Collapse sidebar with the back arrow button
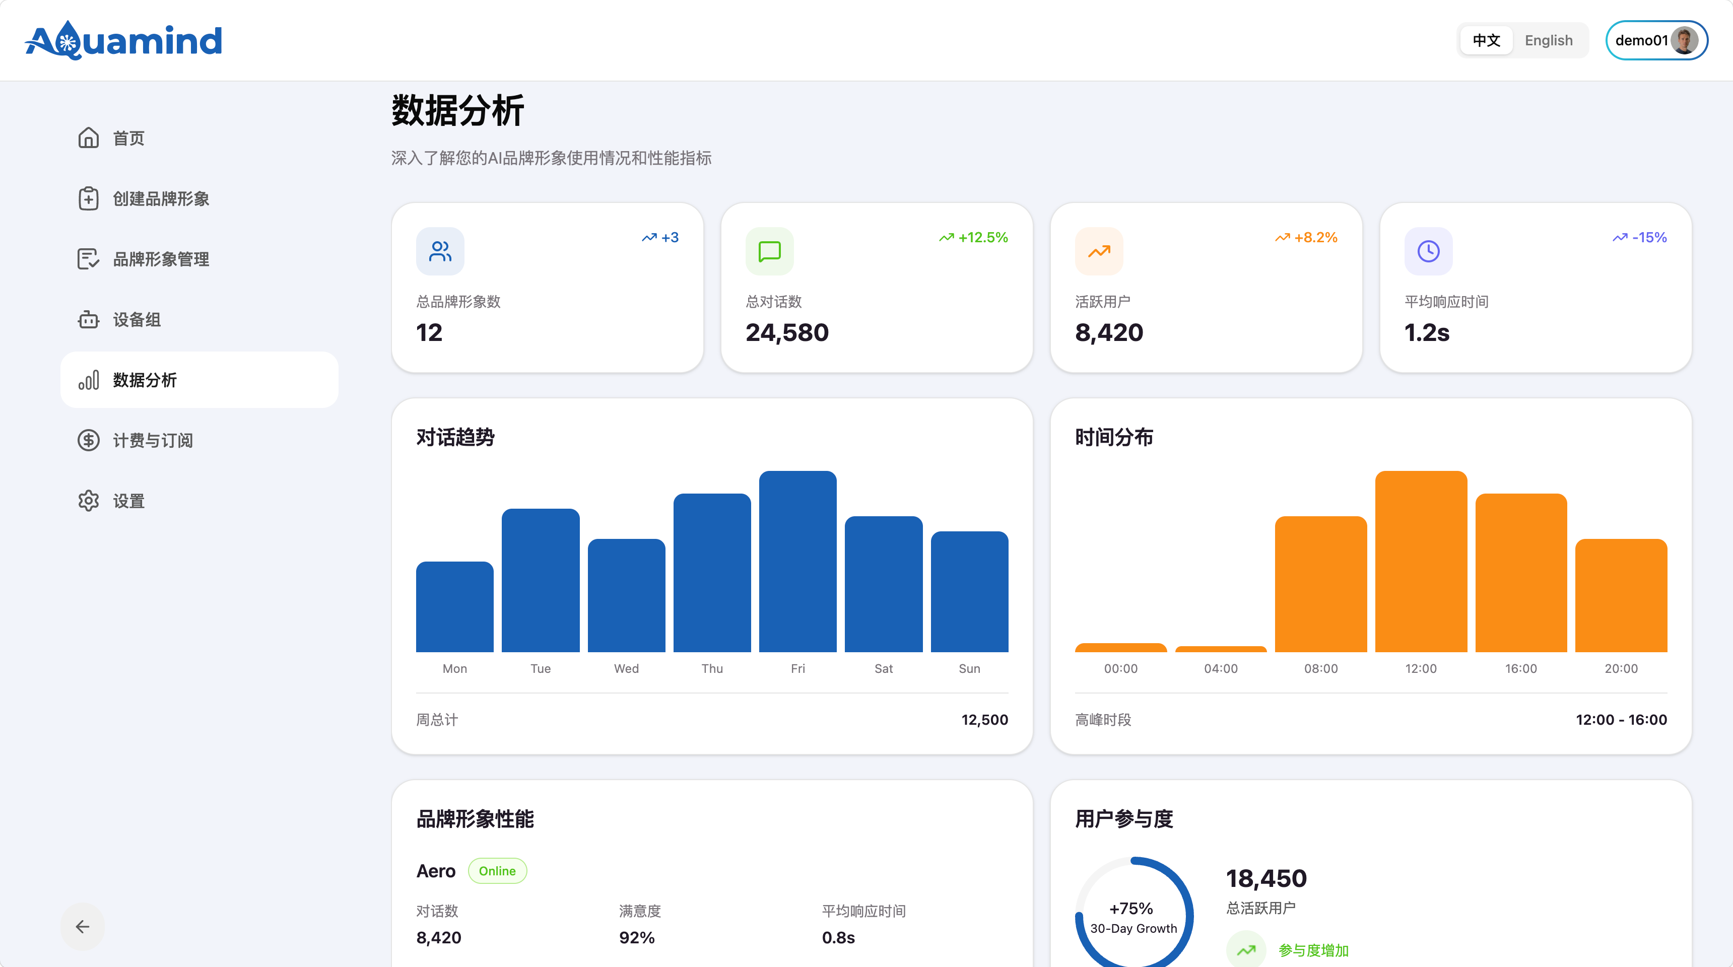Screen dimensions: 1733x967 pos(83,927)
